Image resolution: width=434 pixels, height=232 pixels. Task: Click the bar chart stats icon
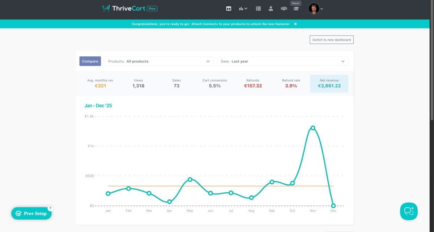pos(243,9)
